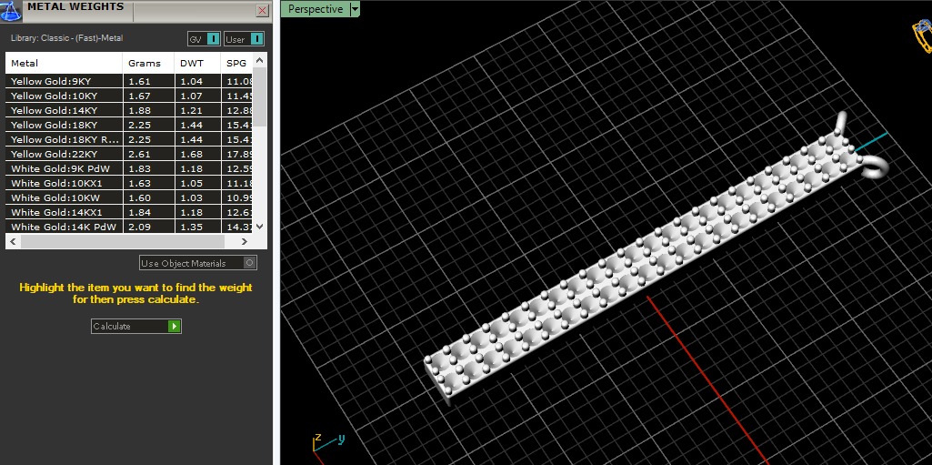Select the White Gold:9K PdW row
Image resolution: width=932 pixels, height=465 pixels.
point(129,168)
